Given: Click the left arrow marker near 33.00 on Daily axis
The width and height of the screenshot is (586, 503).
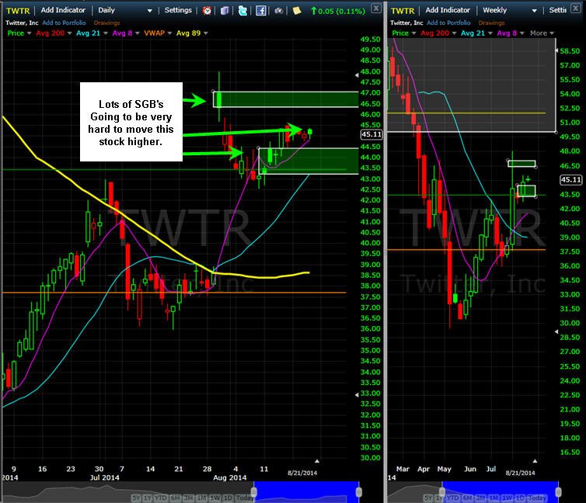Looking at the screenshot, I should [357, 394].
